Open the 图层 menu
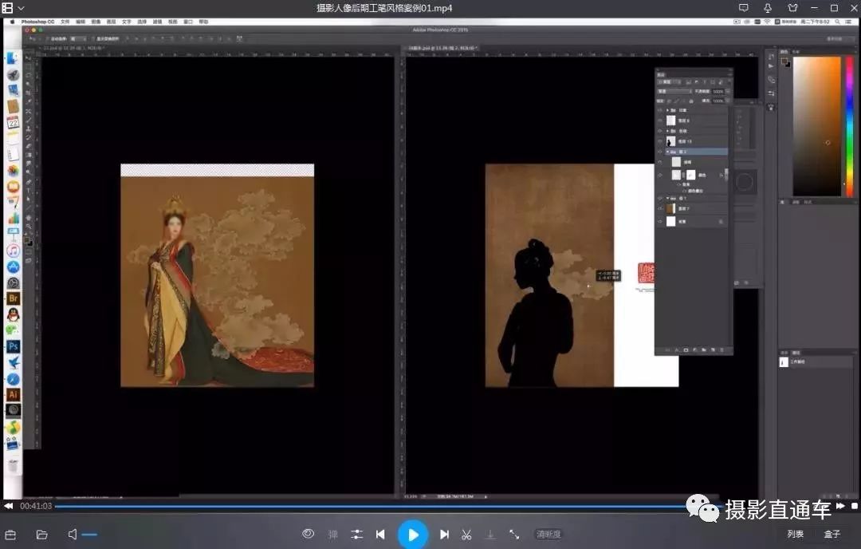 point(111,22)
